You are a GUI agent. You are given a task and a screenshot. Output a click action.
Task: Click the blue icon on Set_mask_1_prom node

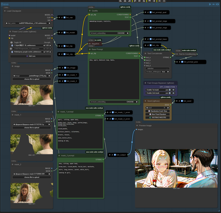tap(113, 112)
